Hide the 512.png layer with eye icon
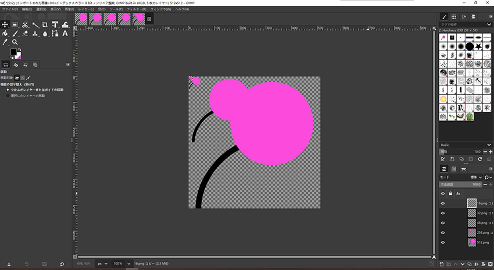This screenshot has height=270, width=494. (x=443, y=241)
